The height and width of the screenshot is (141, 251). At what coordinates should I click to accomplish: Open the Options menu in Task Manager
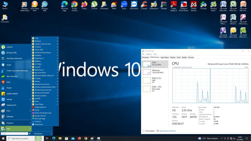(149, 54)
